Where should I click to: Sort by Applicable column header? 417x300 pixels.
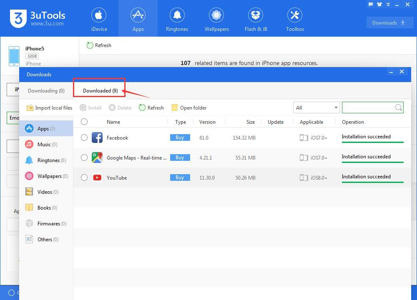click(311, 122)
